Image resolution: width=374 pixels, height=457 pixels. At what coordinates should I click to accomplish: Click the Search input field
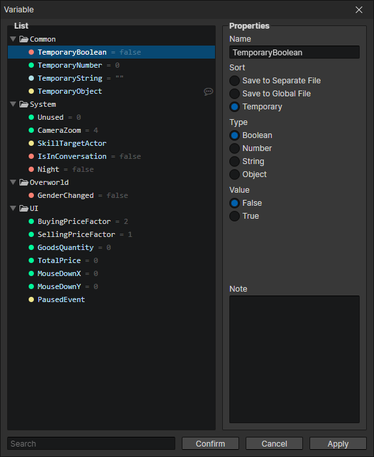click(x=91, y=443)
